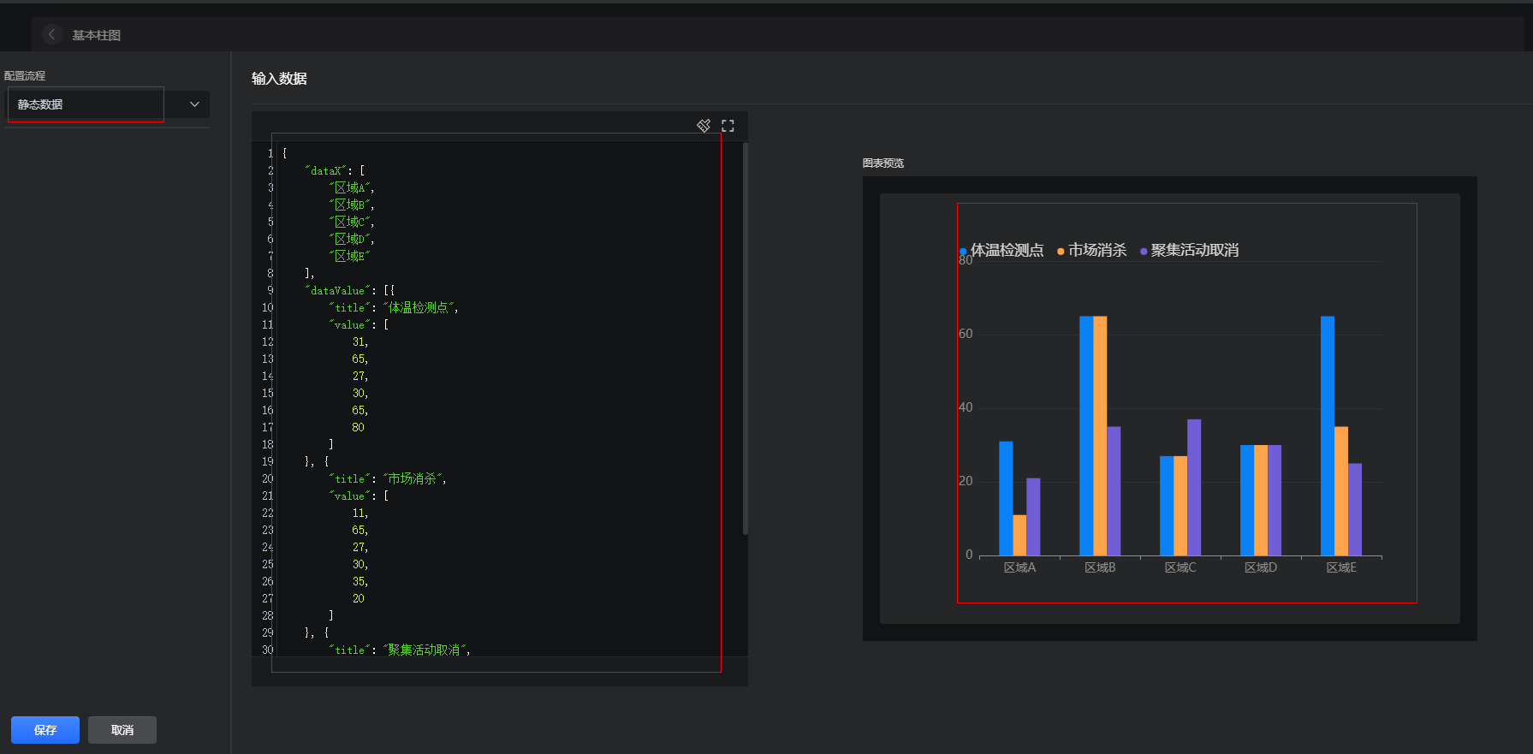1533x754 pixels.
Task: Click "区域A" in code line 3
Action: [350, 188]
